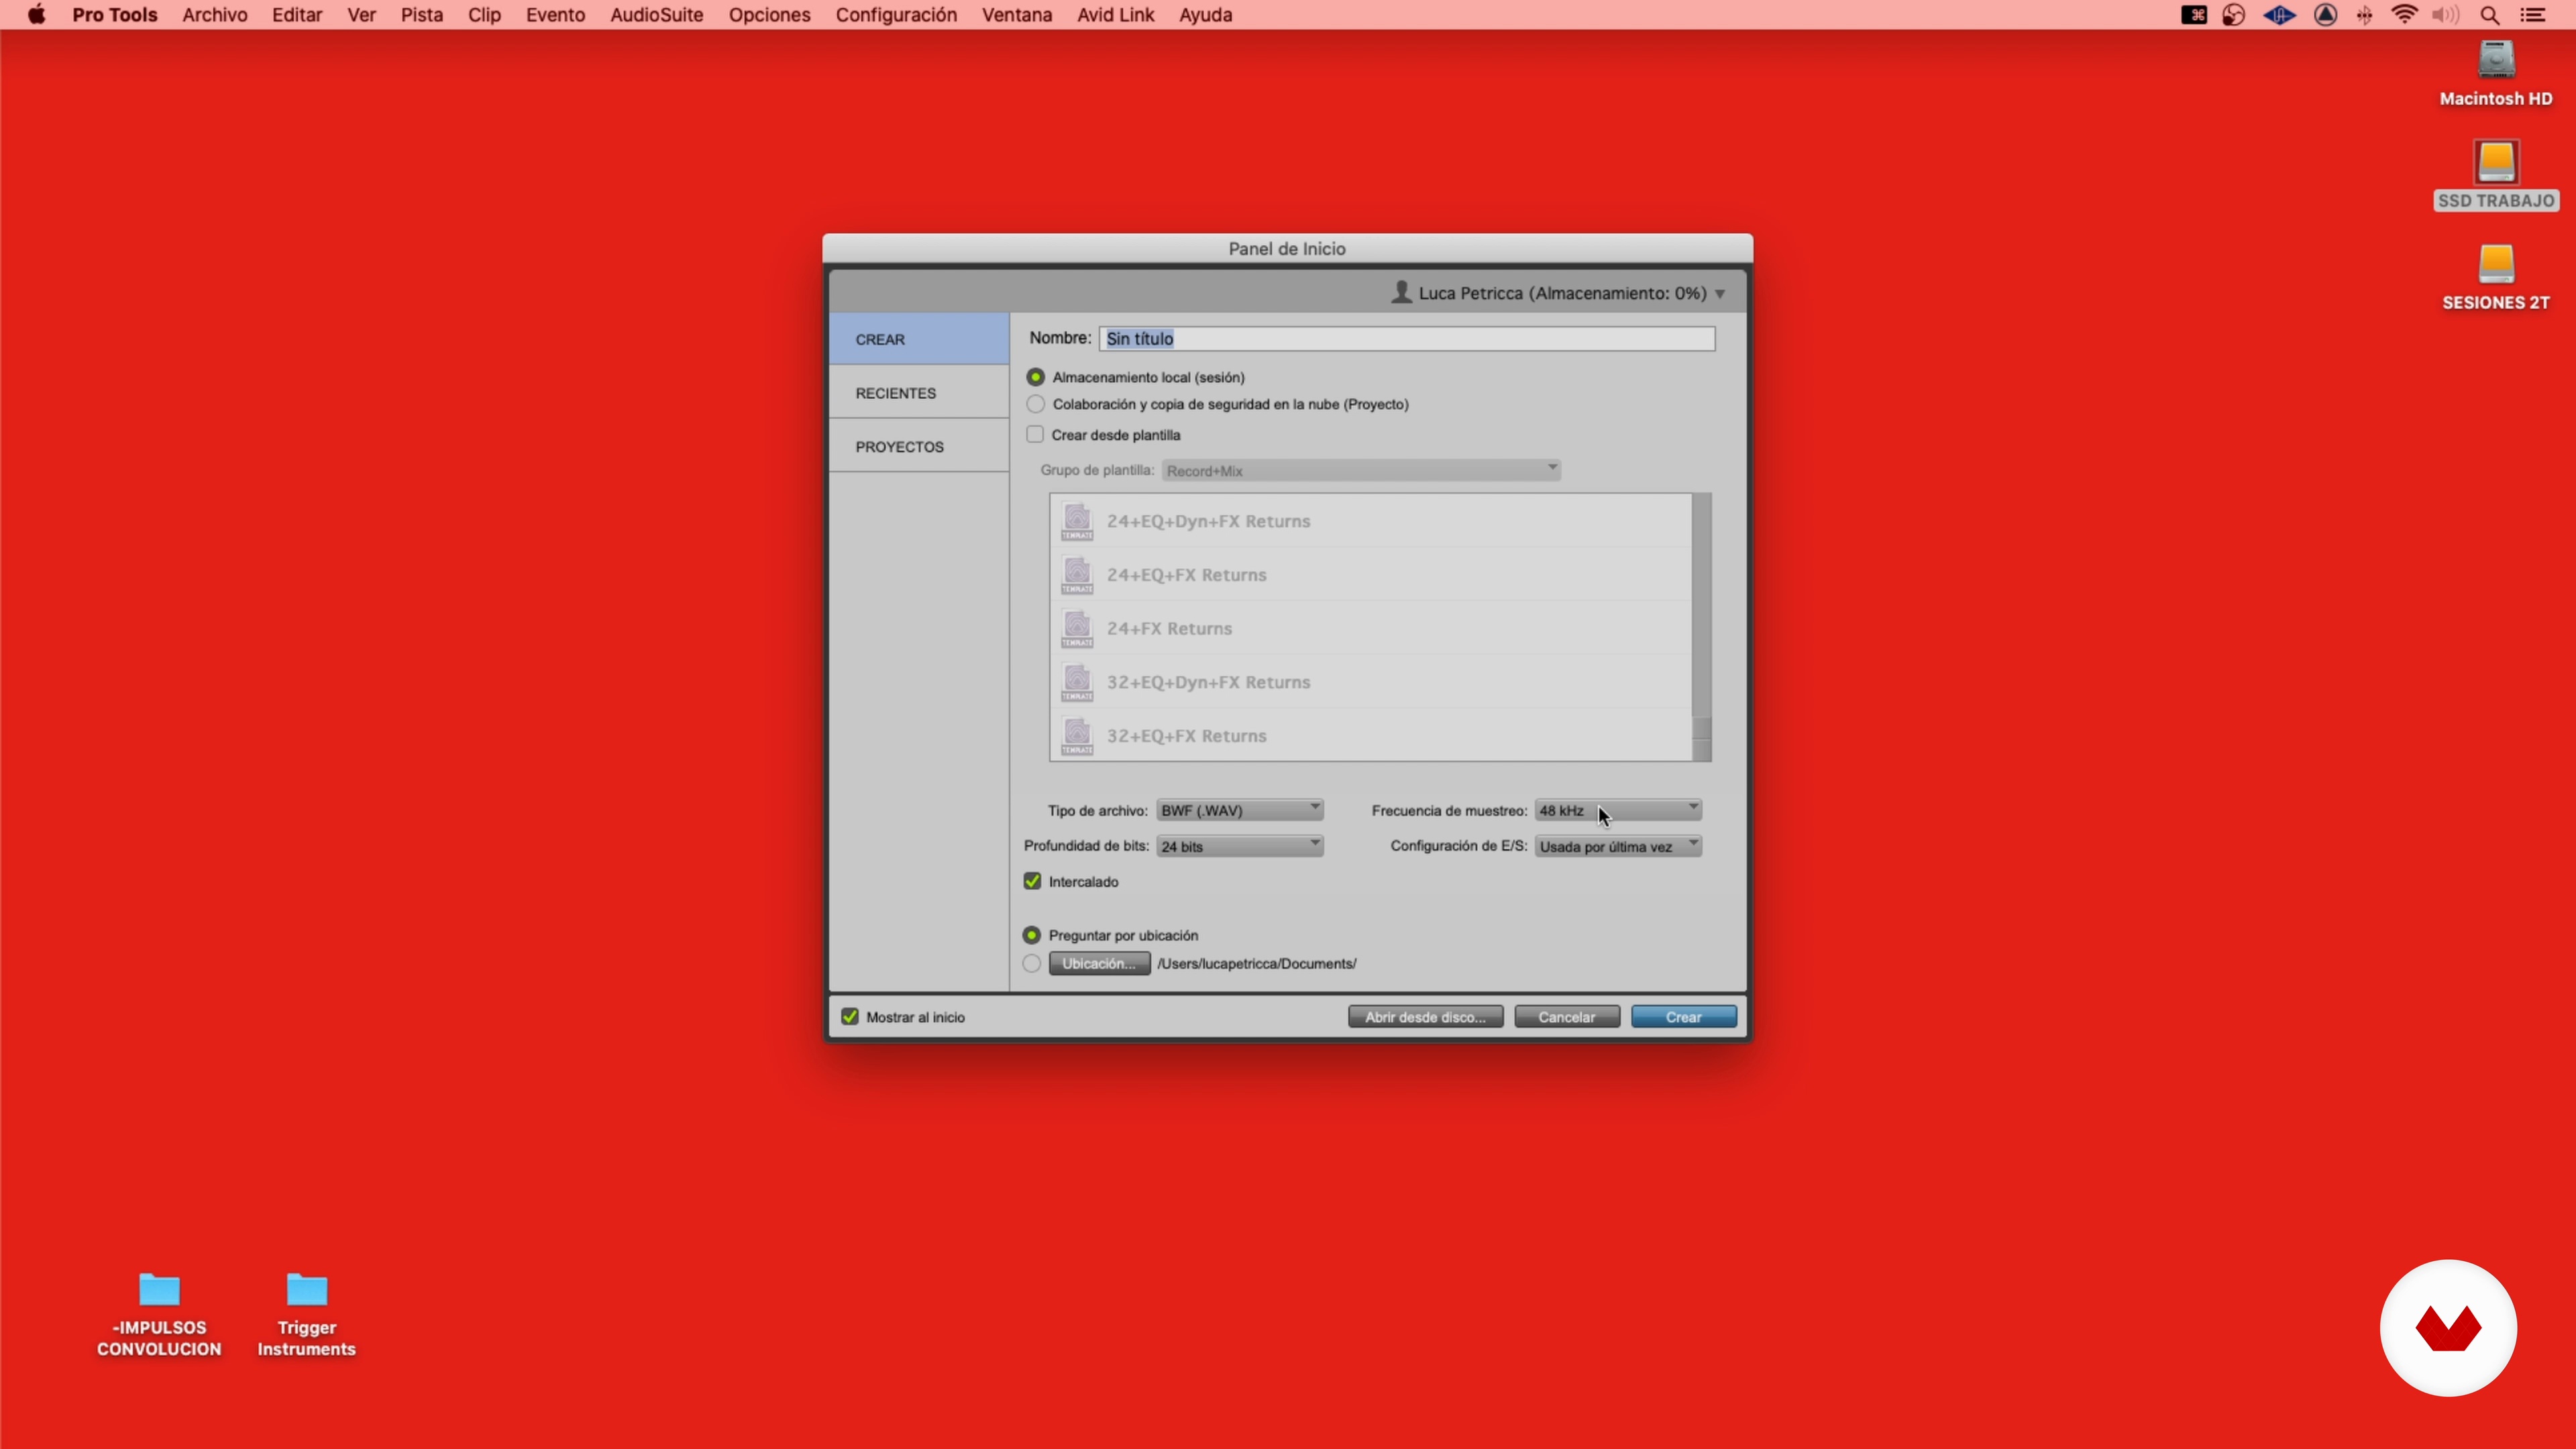This screenshot has width=2576, height=1449.
Task: Select the 24+FX Returns template row
Action: click(x=1371, y=629)
